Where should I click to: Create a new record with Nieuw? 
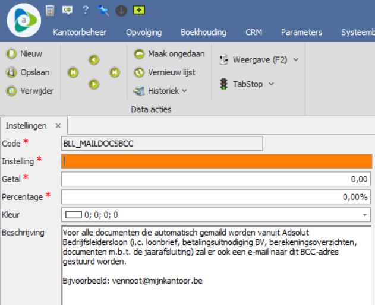[x=24, y=54]
